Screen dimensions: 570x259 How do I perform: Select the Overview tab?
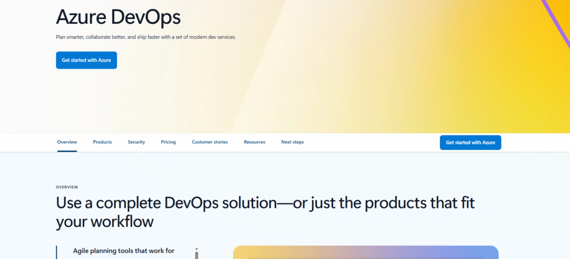click(x=67, y=142)
